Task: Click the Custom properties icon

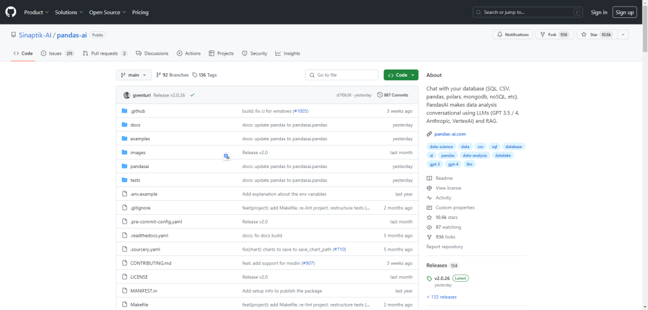Action: coord(430,207)
